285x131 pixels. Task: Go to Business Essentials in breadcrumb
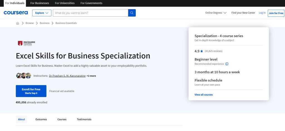(x=66, y=23)
